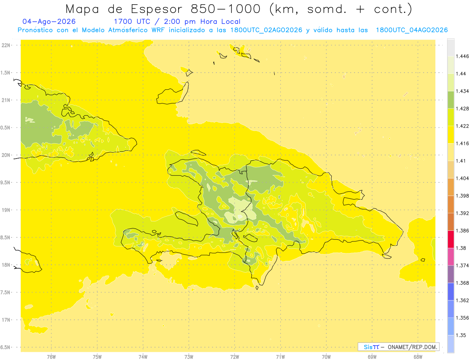Click the legend value '1.398'
This screenshot has width=469, height=362.
click(462, 196)
